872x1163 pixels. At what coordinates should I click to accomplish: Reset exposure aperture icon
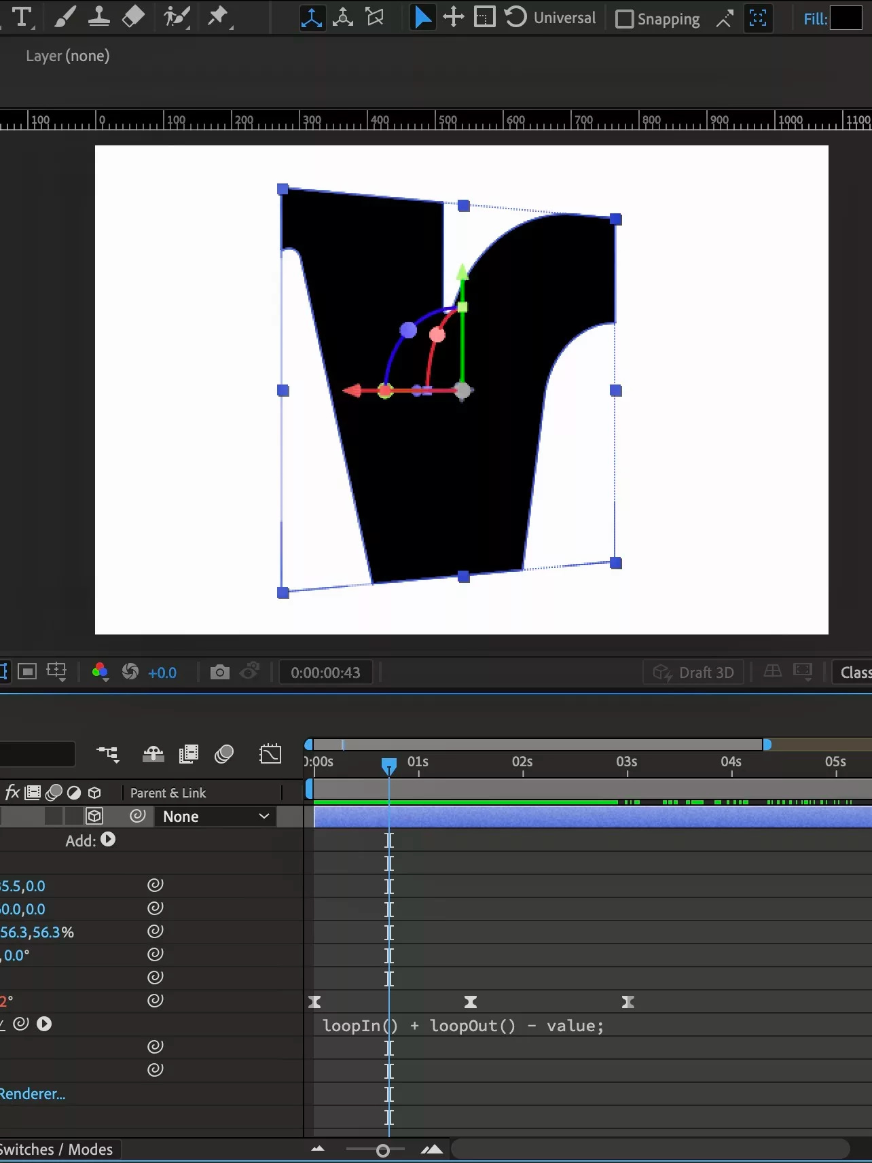point(130,672)
